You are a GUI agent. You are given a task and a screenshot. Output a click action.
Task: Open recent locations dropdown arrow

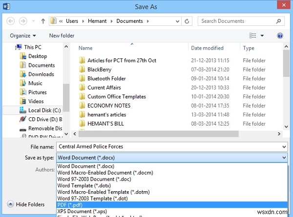[33, 21]
